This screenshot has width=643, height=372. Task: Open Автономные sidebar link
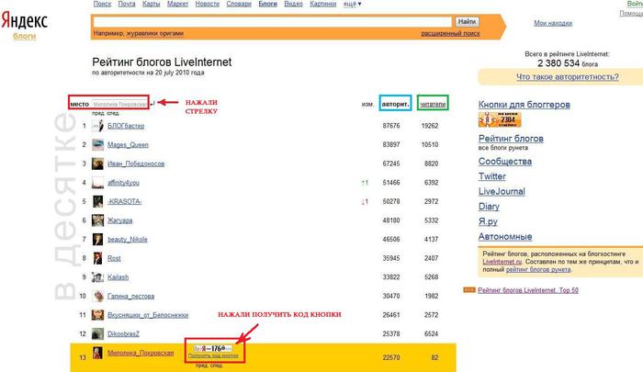[x=505, y=237]
